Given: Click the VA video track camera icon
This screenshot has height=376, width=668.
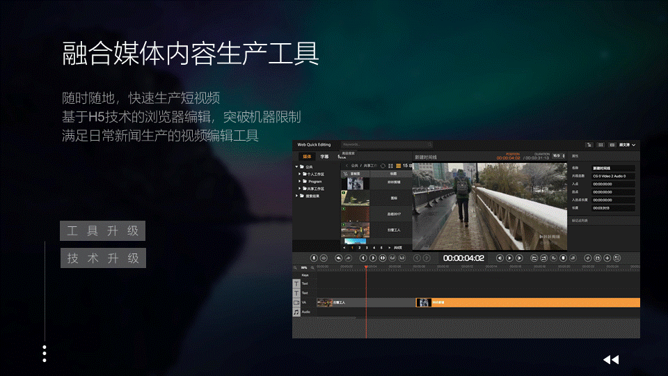Looking at the screenshot, I should pyautogui.click(x=296, y=303).
